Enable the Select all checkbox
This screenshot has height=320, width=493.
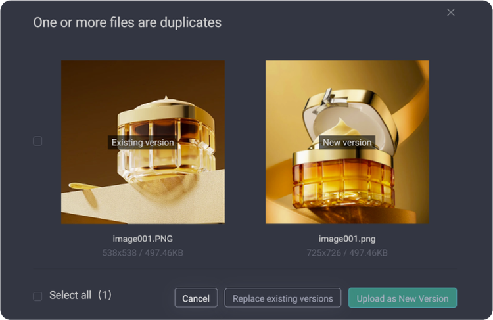[x=37, y=296]
